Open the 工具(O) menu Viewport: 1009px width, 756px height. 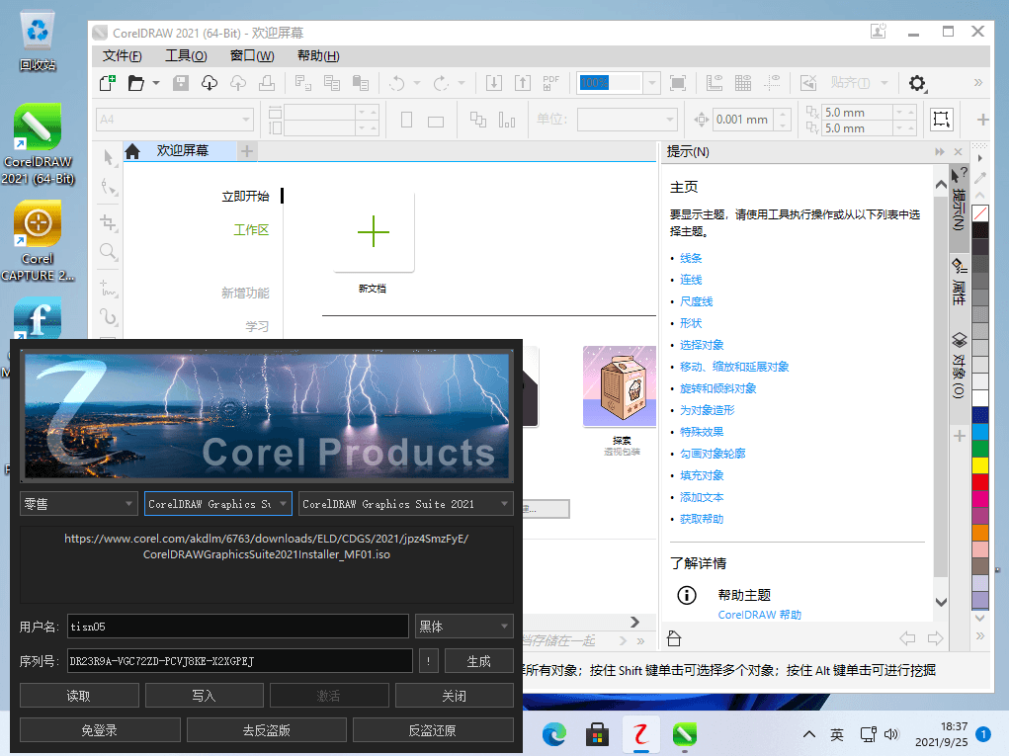[186, 56]
